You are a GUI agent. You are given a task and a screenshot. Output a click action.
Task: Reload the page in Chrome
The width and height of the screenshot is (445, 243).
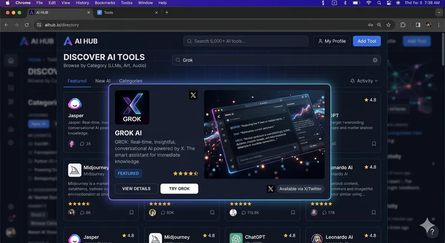(27, 25)
